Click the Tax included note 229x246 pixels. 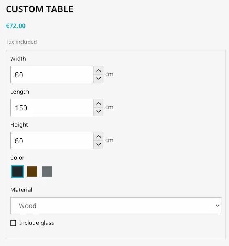click(21, 42)
